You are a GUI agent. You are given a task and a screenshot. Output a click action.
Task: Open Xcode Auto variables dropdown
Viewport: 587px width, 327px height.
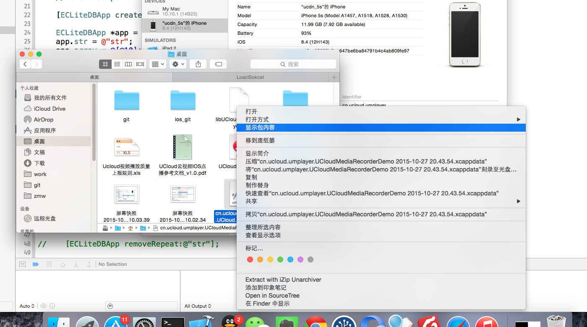tap(27, 306)
